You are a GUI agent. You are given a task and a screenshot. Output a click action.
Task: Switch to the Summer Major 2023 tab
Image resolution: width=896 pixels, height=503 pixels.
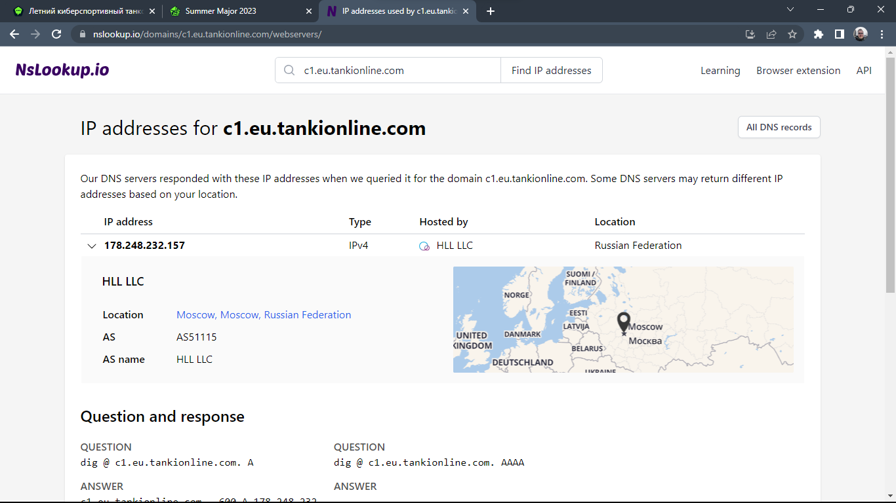pos(240,11)
